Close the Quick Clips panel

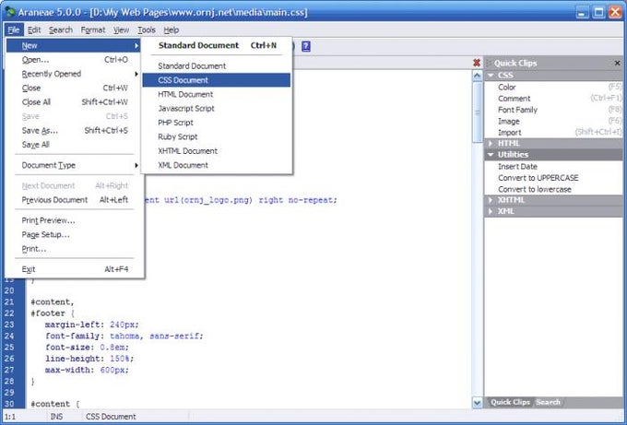tap(617, 64)
